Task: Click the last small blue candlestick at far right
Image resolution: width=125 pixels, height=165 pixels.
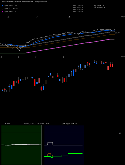Action: [115, 63]
